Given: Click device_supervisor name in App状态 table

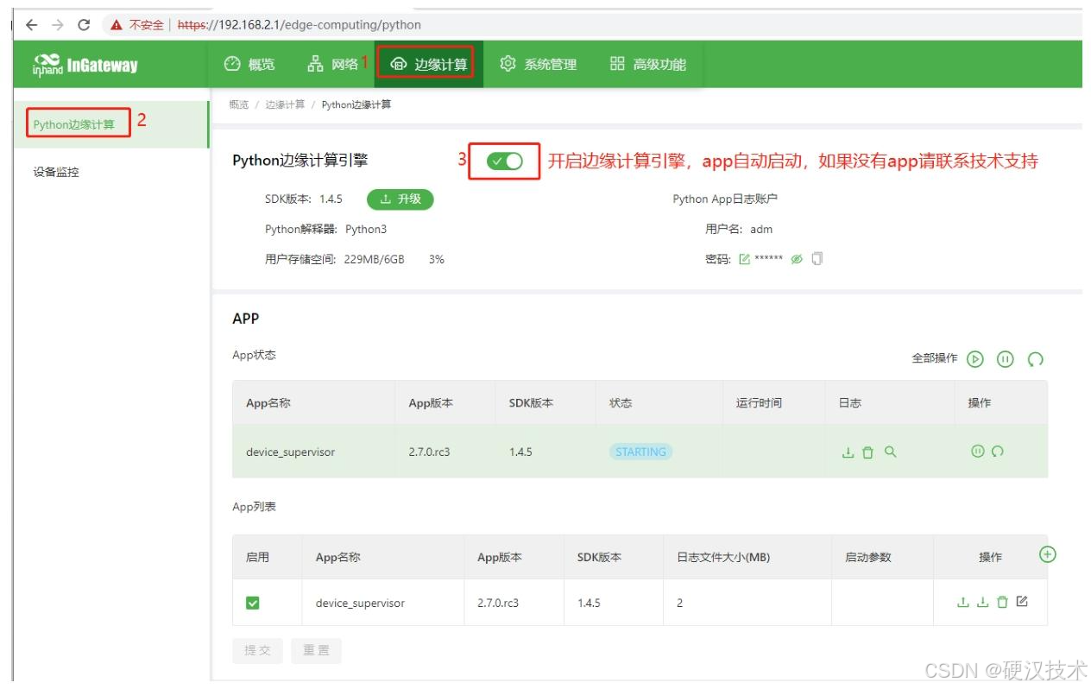Looking at the screenshot, I should tap(290, 452).
